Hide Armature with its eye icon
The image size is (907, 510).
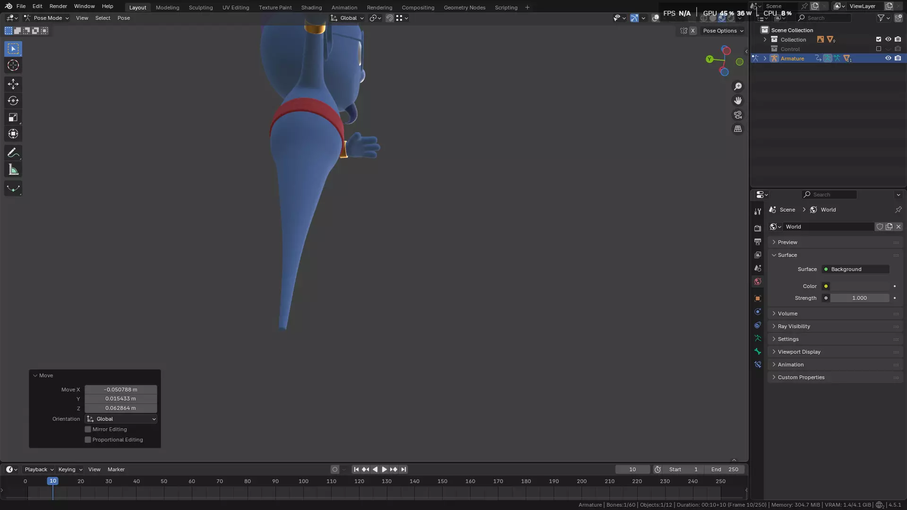[x=888, y=59]
